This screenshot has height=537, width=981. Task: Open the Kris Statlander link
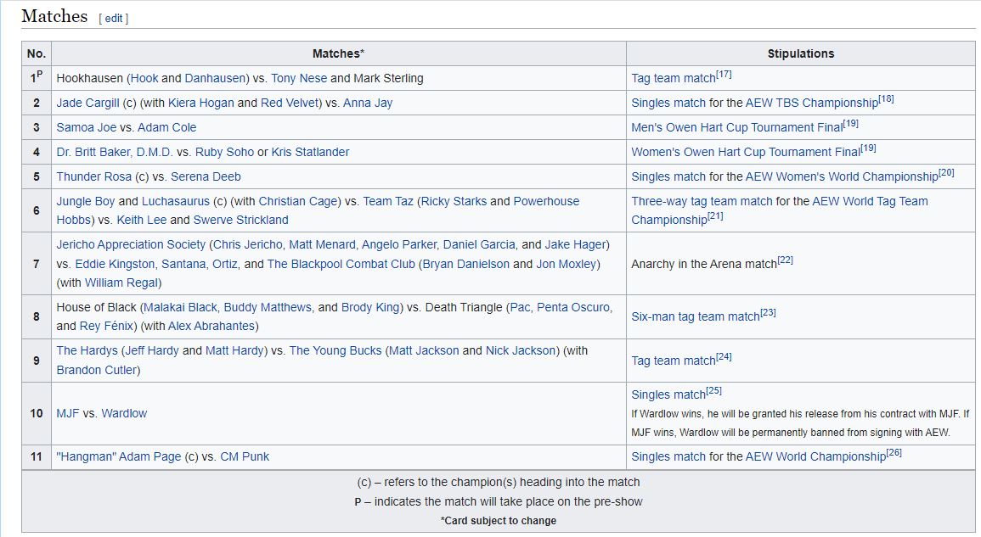coord(310,152)
